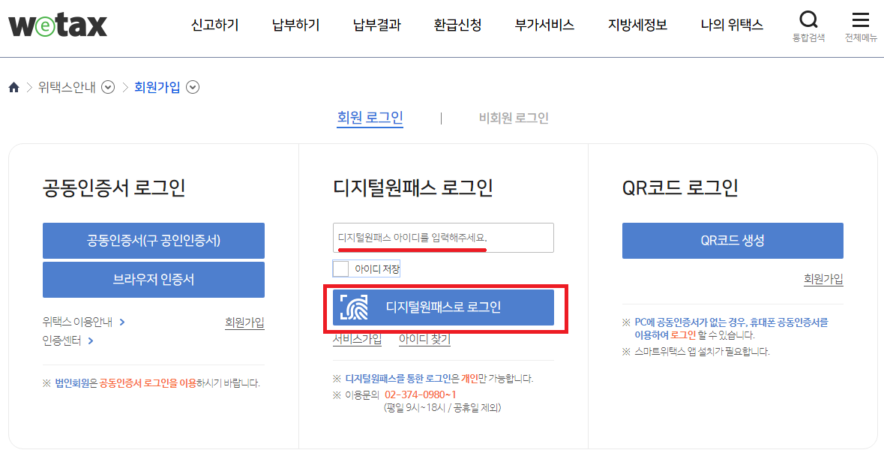The image size is (884, 462).
Task: Focus the 디지털원패스 아이디 input field
Action: coord(443,238)
